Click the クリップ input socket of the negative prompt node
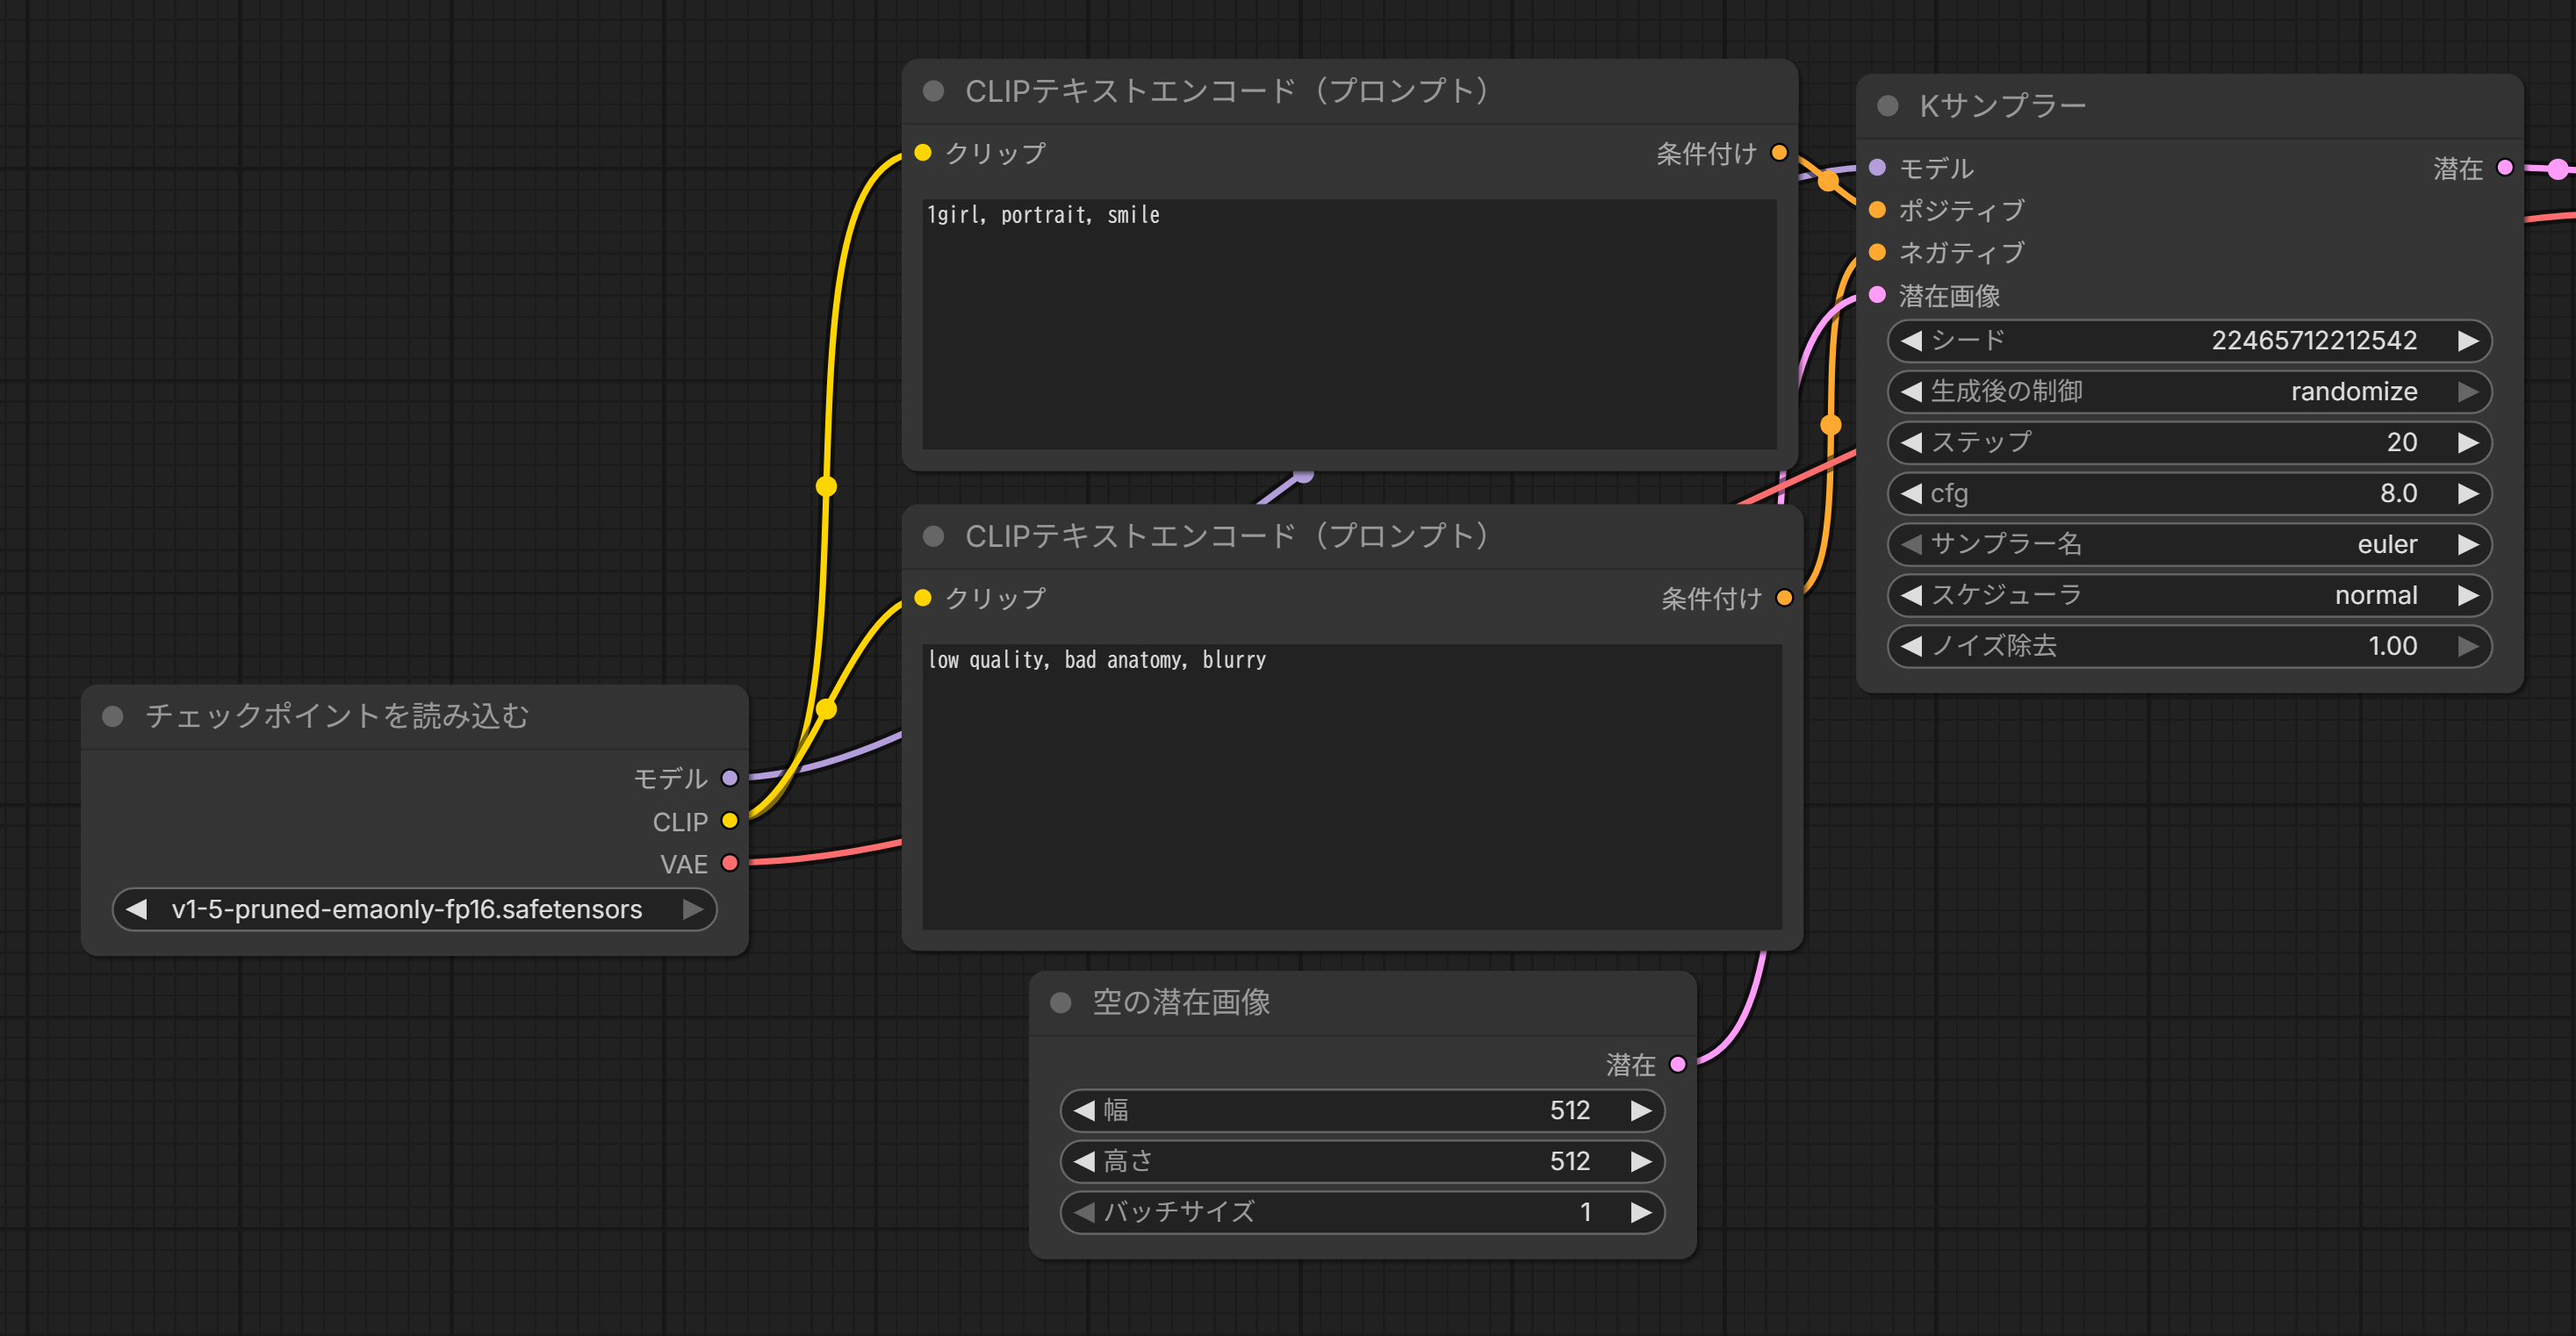This screenshot has width=2576, height=1336. click(x=923, y=598)
